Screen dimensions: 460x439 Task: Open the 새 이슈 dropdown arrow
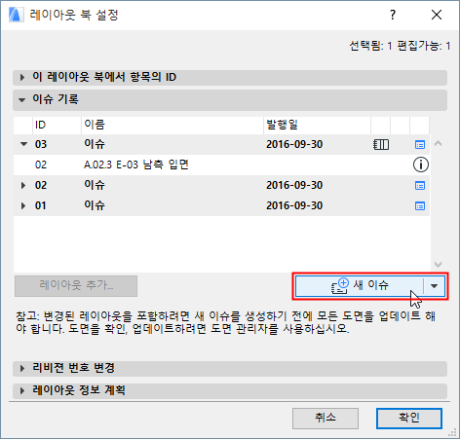coord(435,286)
